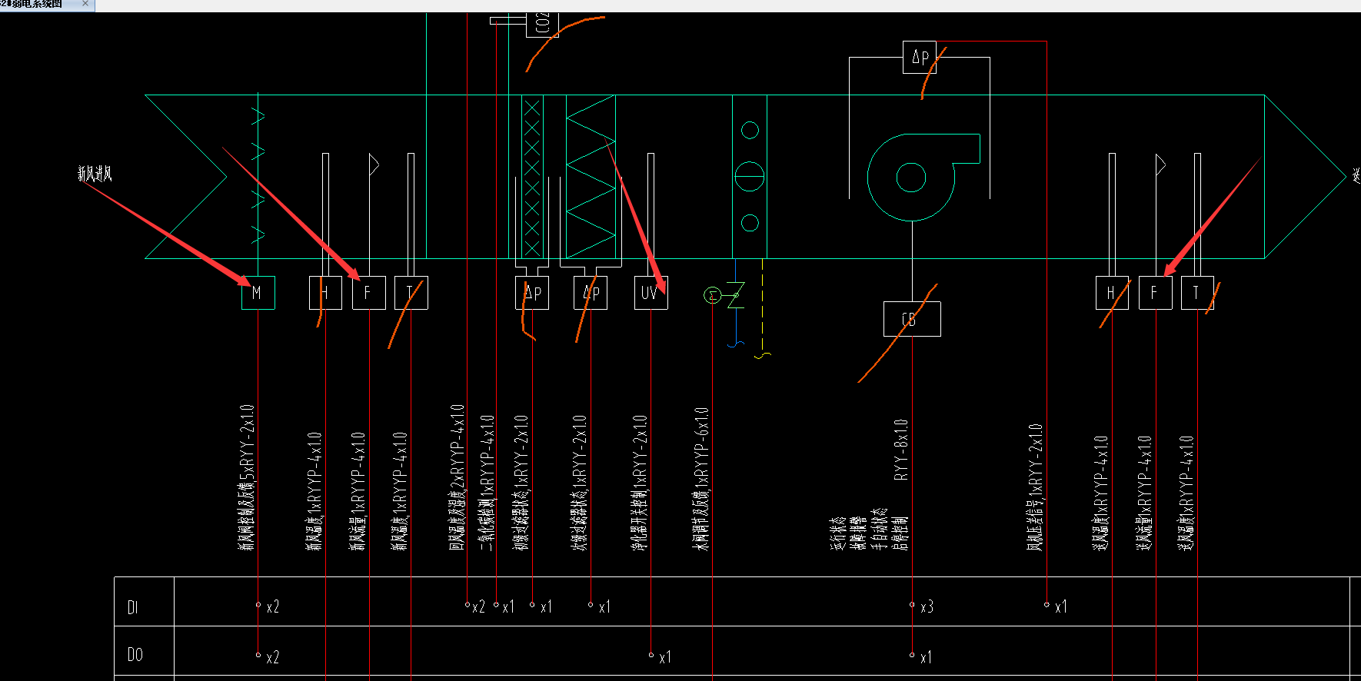Click DI x1 for primary filter status

(x=546, y=607)
